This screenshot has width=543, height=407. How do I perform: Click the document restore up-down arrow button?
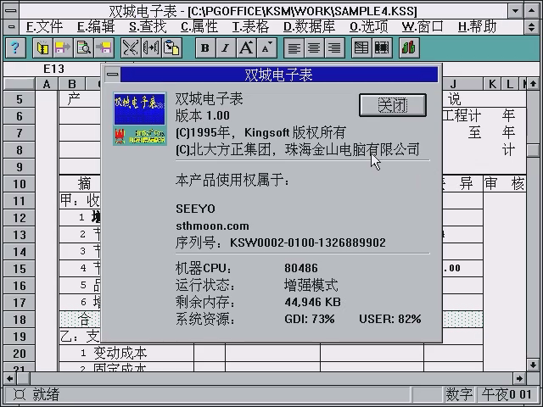[x=532, y=26]
